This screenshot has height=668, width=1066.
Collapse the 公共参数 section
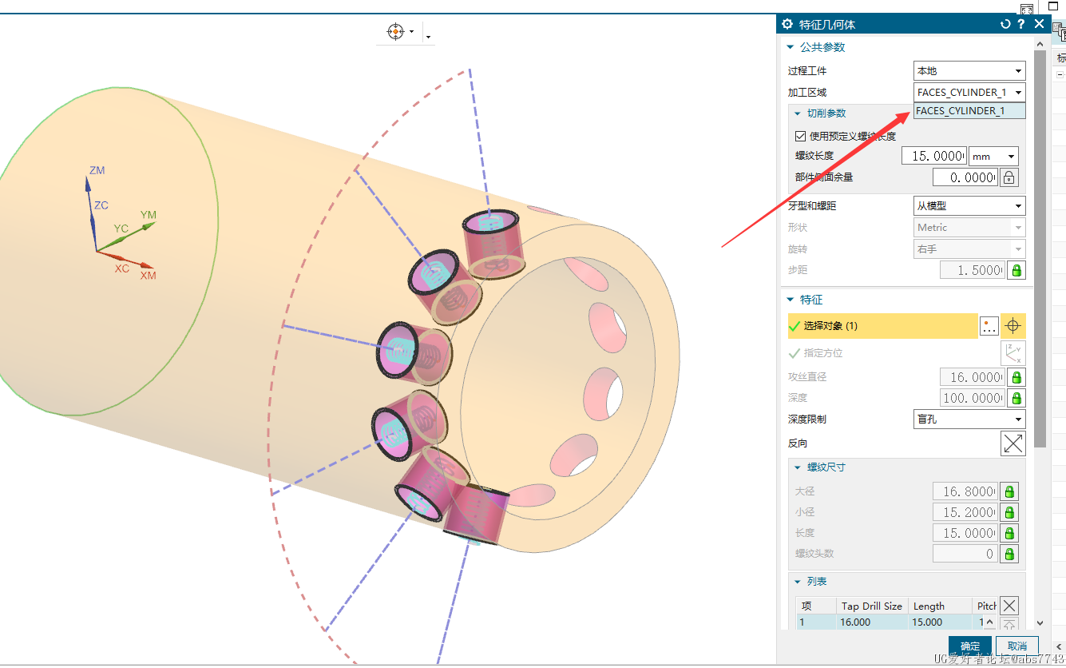791,47
